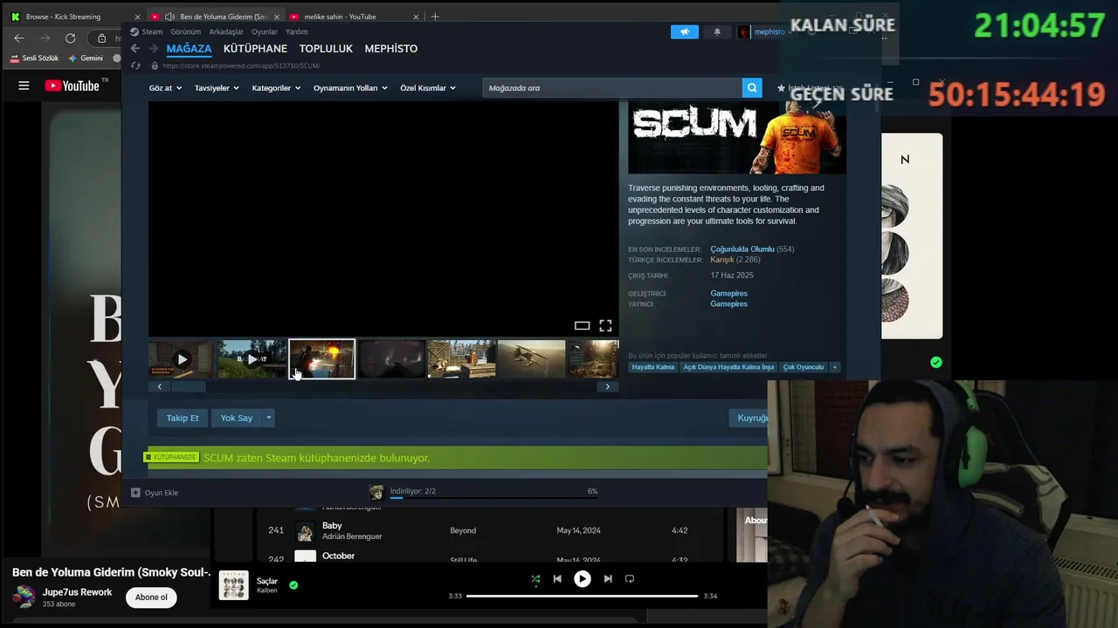Open the MEPHİSTO profile tab
1118x628 pixels.
click(390, 49)
